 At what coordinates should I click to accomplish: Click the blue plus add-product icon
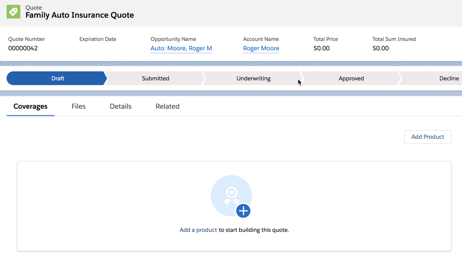pos(243,211)
